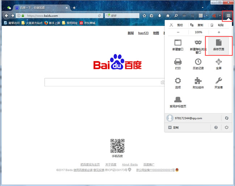Open About Baidu link
235x186 pixels.
(130, 165)
